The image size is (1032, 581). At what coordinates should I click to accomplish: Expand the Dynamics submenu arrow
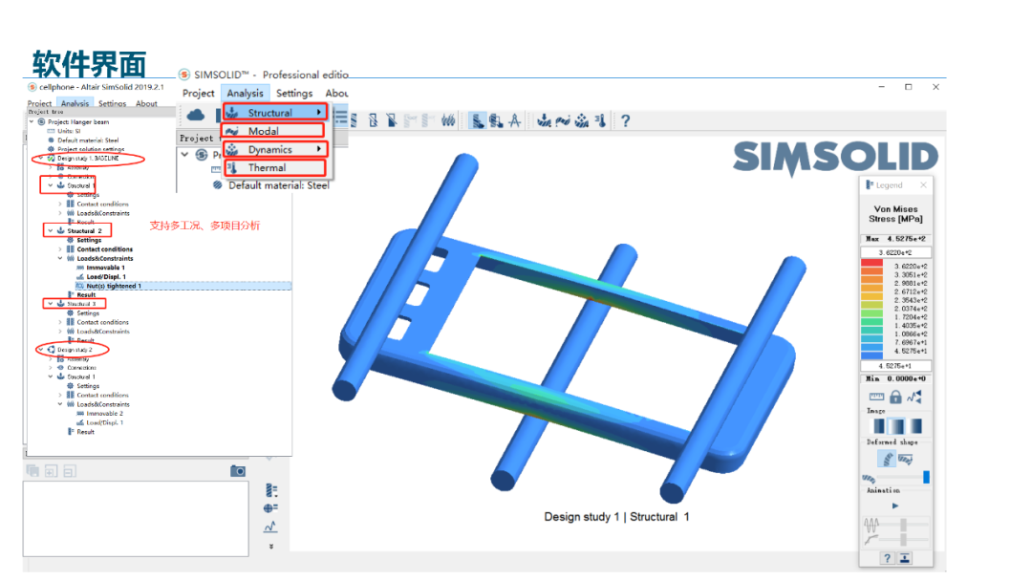(319, 149)
